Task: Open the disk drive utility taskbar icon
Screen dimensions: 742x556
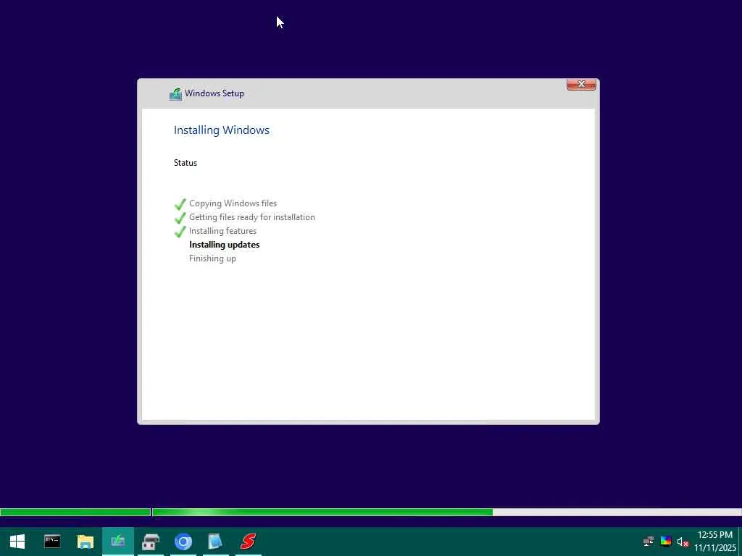Action: pyautogui.click(x=151, y=542)
